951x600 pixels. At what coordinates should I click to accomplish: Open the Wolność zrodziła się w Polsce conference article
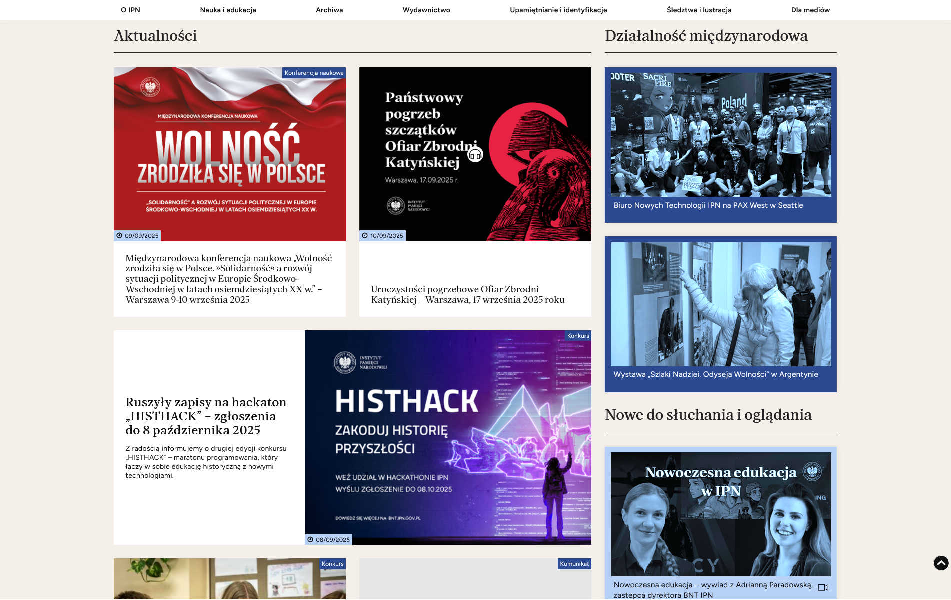(229, 279)
